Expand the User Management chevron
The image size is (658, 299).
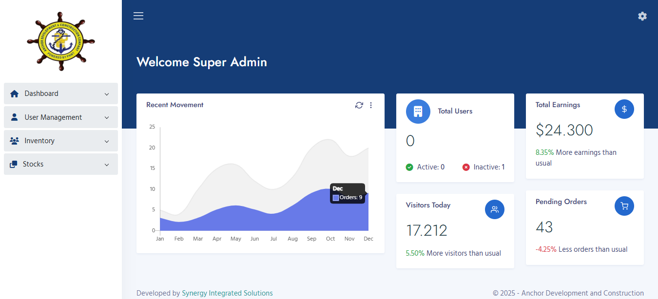pos(107,117)
